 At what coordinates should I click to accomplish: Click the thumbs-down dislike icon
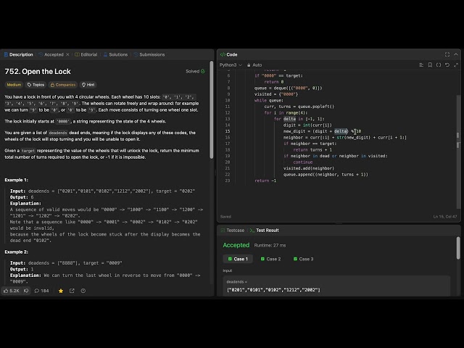pos(26,291)
